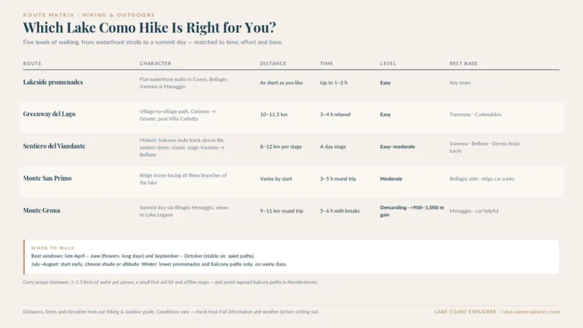Select the Sentiero del Viandante route name
This screenshot has width=583, height=328.
click(54, 146)
